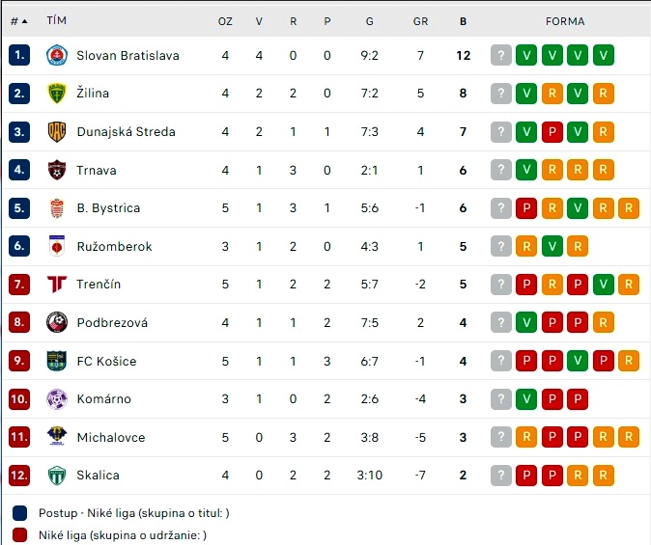Select the Trenčín team logo
The image size is (651, 545).
[56, 285]
